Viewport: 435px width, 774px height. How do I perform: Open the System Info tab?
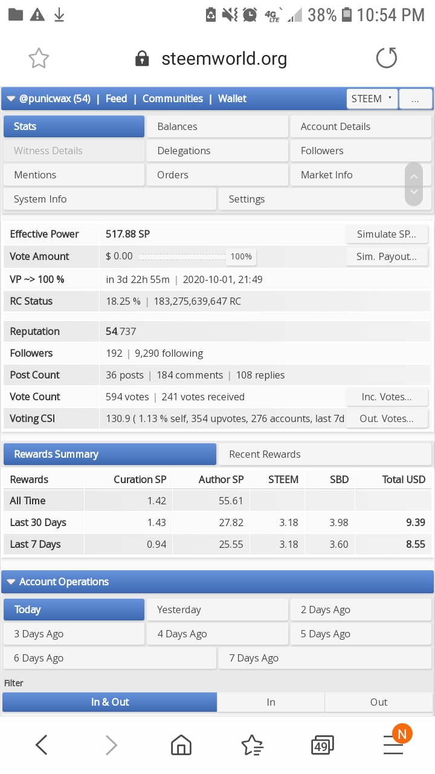tap(110, 199)
